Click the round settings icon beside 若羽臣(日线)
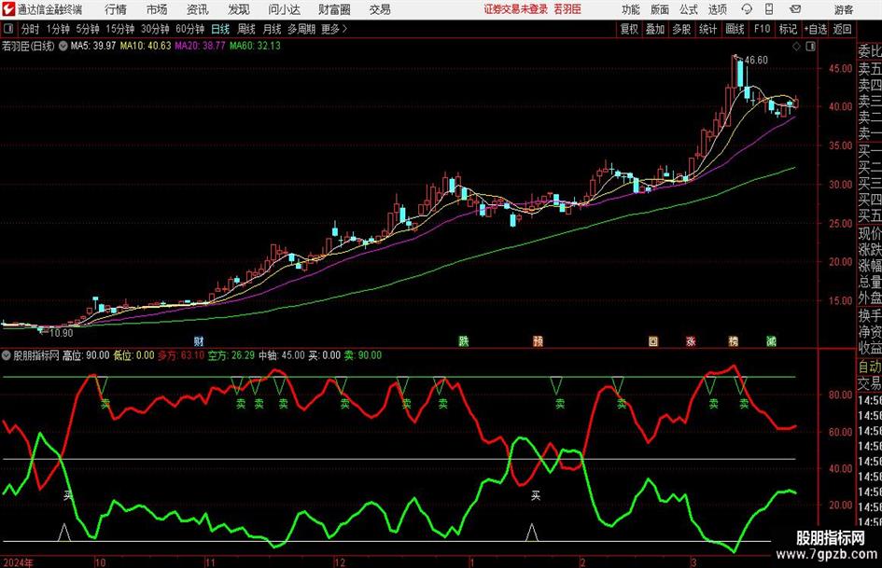Viewport: 882px width, 568px height. pyautogui.click(x=63, y=46)
